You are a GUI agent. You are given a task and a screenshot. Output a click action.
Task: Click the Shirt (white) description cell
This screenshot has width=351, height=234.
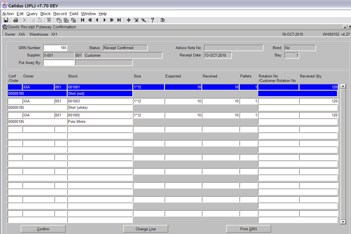point(100,108)
